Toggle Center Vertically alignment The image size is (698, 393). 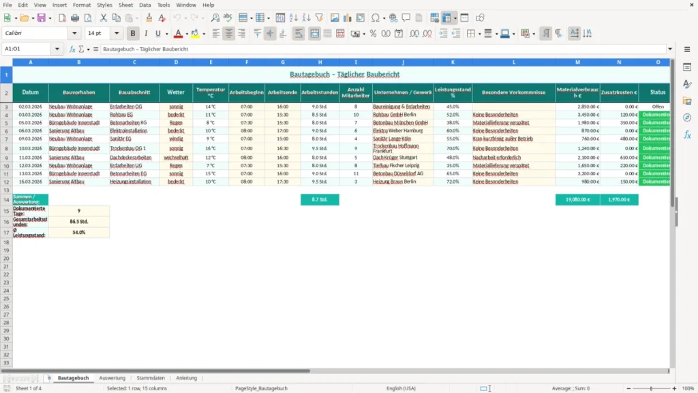tap(270, 33)
